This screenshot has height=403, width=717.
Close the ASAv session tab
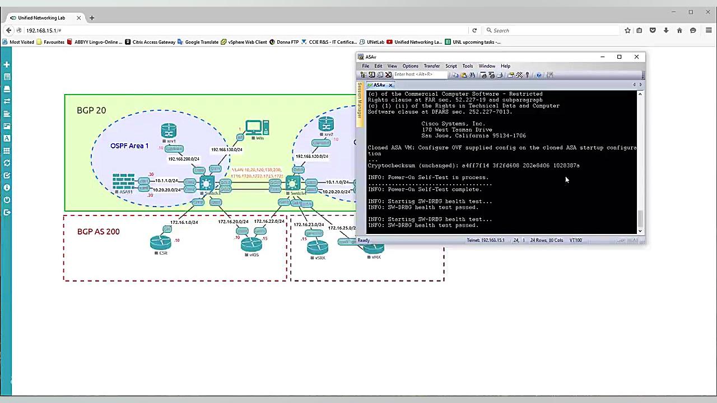point(391,85)
